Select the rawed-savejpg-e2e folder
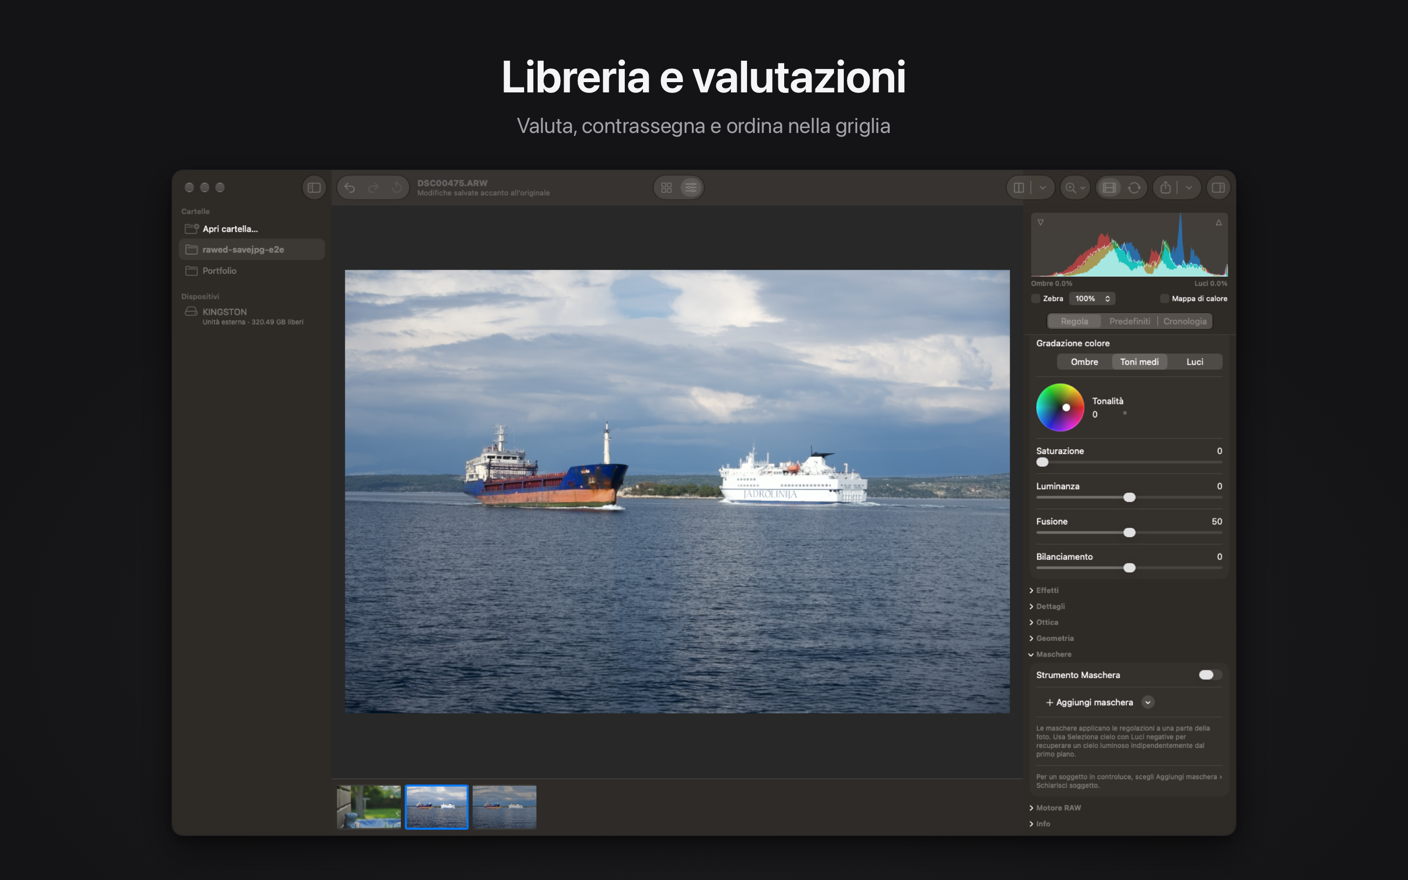Image resolution: width=1408 pixels, height=880 pixels. point(251,250)
